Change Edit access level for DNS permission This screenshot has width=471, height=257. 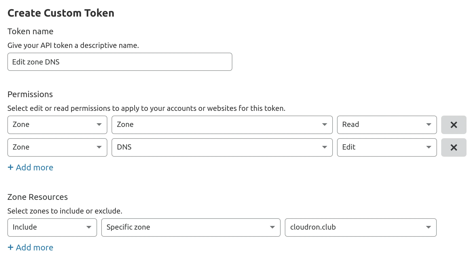[387, 147]
